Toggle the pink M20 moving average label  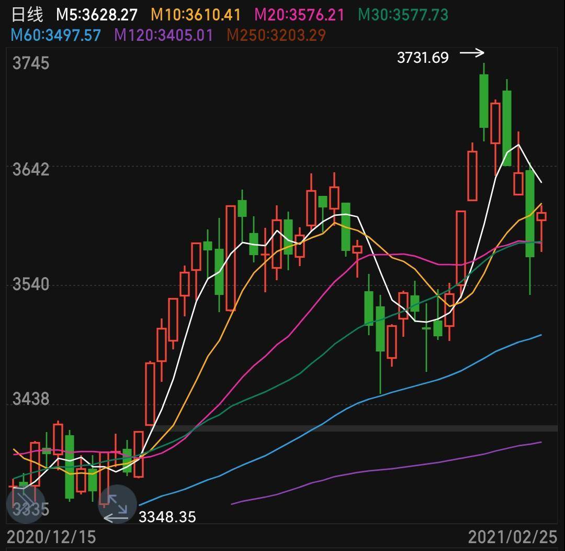point(300,15)
